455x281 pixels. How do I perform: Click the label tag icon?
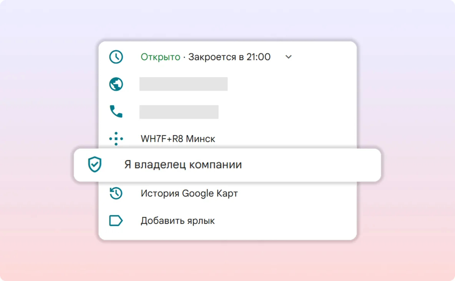pyautogui.click(x=116, y=221)
